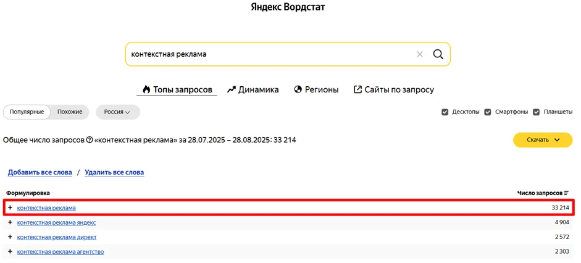The image size is (581, 263).
Task: Toggle the Десктопы checkbox
Action: pos(445,112)
